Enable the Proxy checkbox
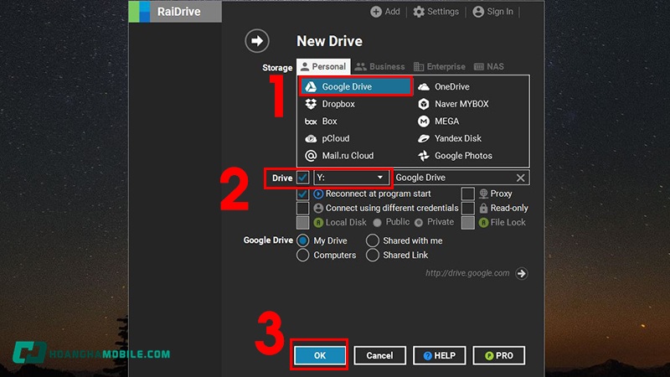Screen dimensions: 670x377 point(467,194)
